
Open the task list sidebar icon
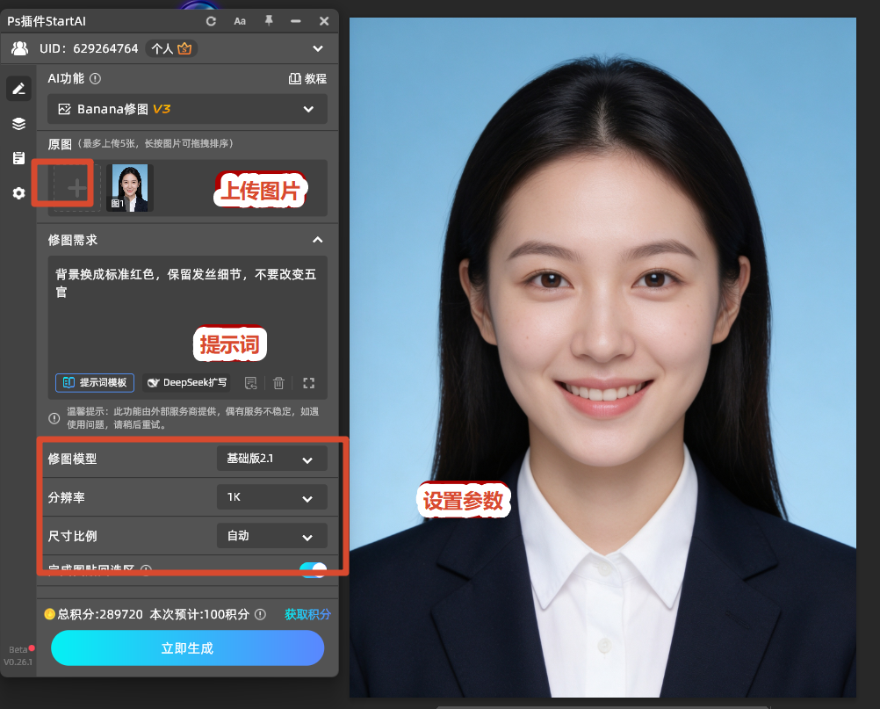coord(18,158)
